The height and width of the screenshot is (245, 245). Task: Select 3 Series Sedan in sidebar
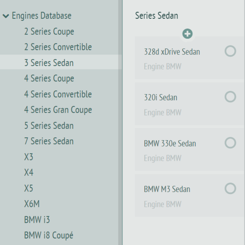(48, 63)
